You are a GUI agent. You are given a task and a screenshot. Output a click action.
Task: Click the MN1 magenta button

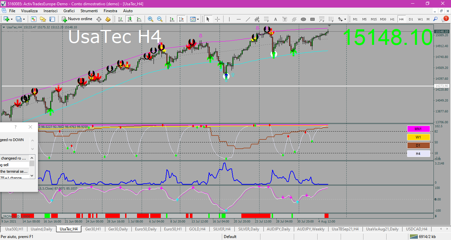pyautogui.click(x=418, y=129)
